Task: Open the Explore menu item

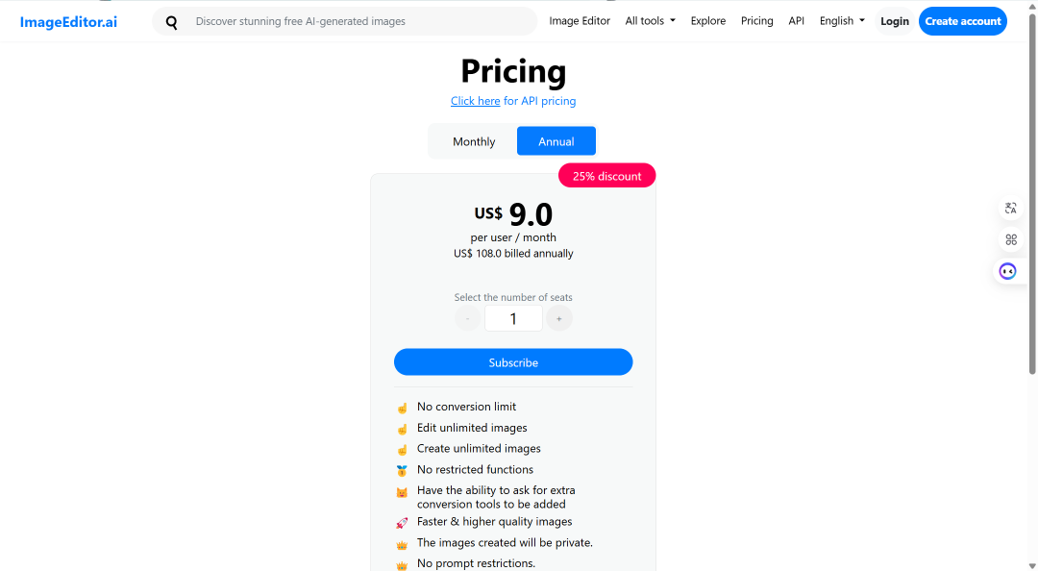Action: (x=707, y=21)
